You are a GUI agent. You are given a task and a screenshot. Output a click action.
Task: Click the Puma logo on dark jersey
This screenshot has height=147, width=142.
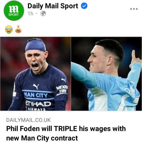(x=36, y=87)
